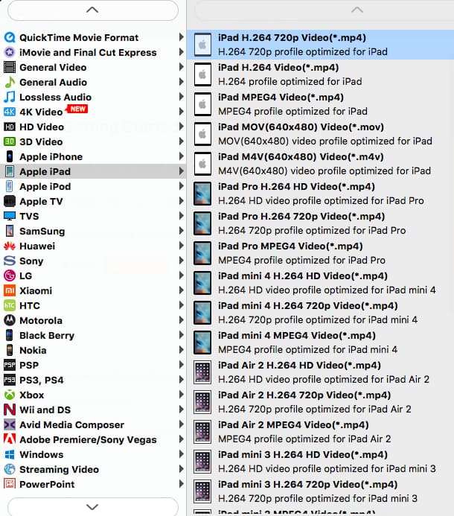Choose iPad mini 3 H.264 HD Video(*.mp4) profile
454x516 pixels.
(x=321, y=462)
